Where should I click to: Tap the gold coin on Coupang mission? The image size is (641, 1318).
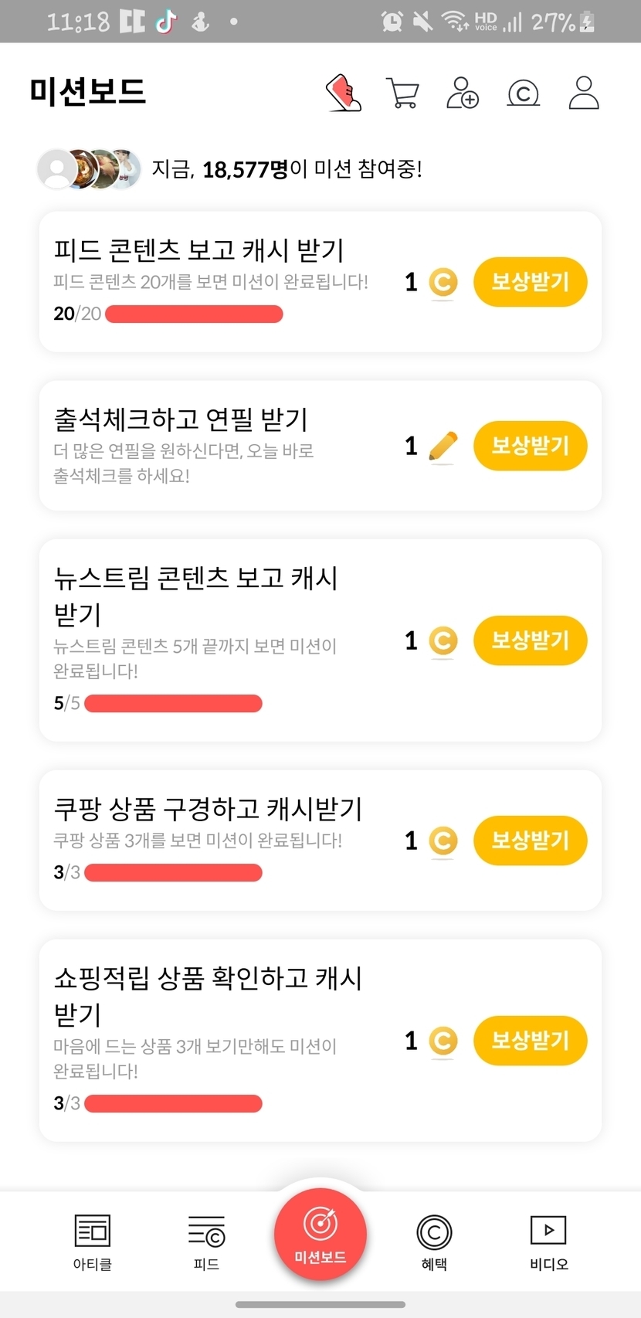(443, 841)
